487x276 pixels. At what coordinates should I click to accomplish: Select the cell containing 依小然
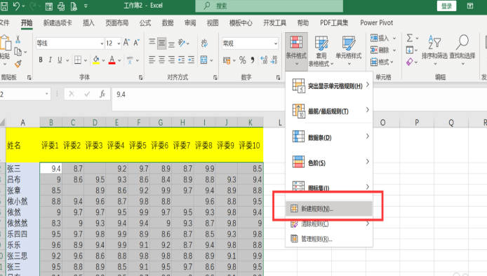pos(22,201)
